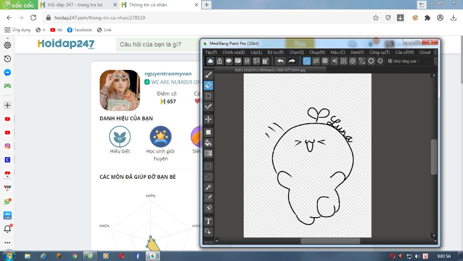Select the Bucket fill tool
The height and width of the screenshot is (261, 463).
(208, 143)
